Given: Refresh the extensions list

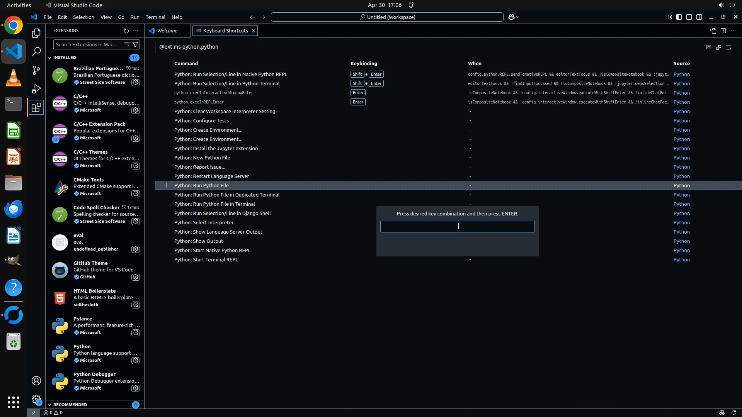Looking at the screenshot, I should point(126,31).
